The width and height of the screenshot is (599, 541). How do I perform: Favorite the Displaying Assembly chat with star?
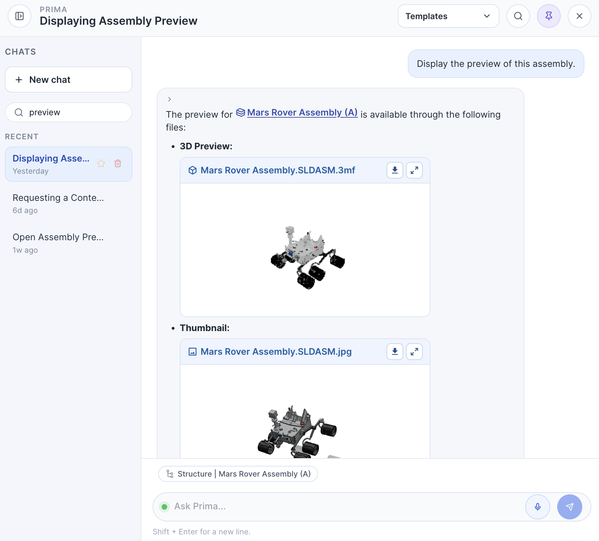tap(101, 163)
